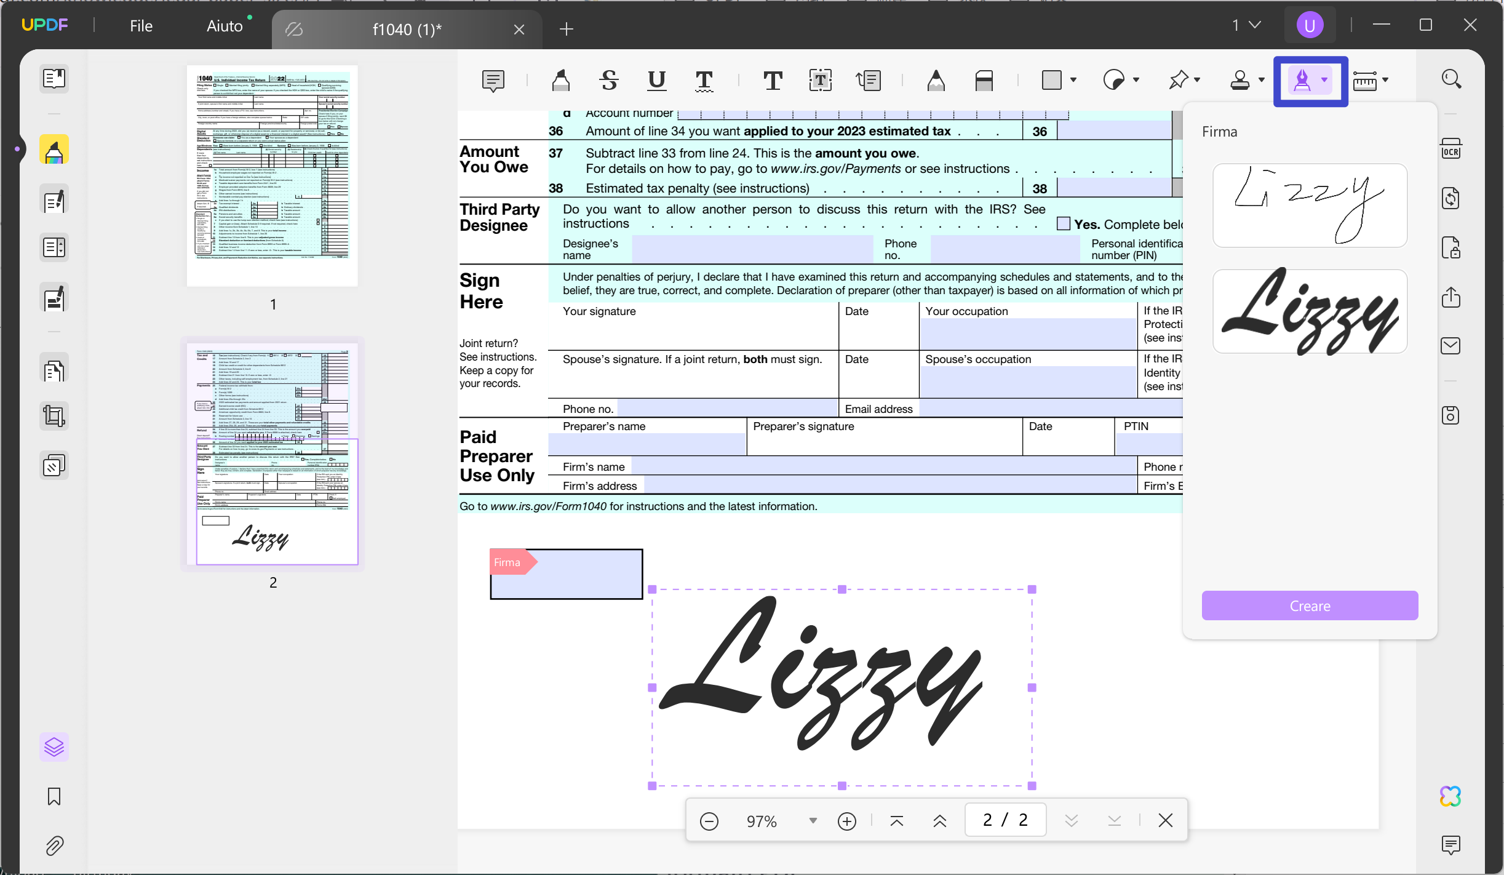The image size is (1504, 875).
Task: Toggle the thumbnail panel reader icon
Action: click(x=54, y=79)
